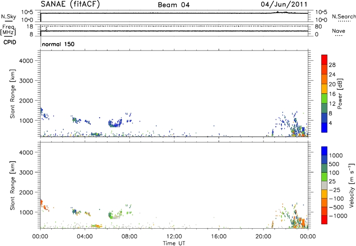
Task: Pick the yellow 16–20 dB Power colorbar segment
Action: click(324, 89)
